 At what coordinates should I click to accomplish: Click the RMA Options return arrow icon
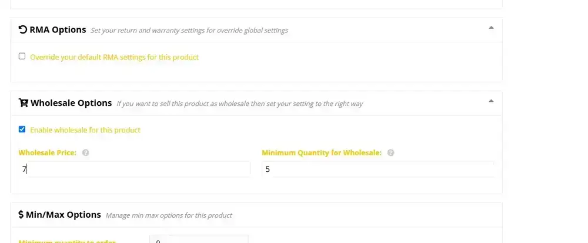coord(23,29)
